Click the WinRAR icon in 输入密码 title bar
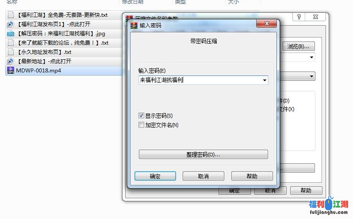353x219 pixels. point(134,25)
